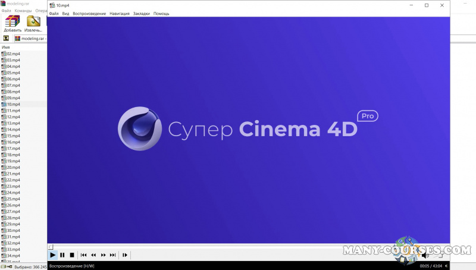
Task: Click the Имя column header
Action: coord(6,47)
